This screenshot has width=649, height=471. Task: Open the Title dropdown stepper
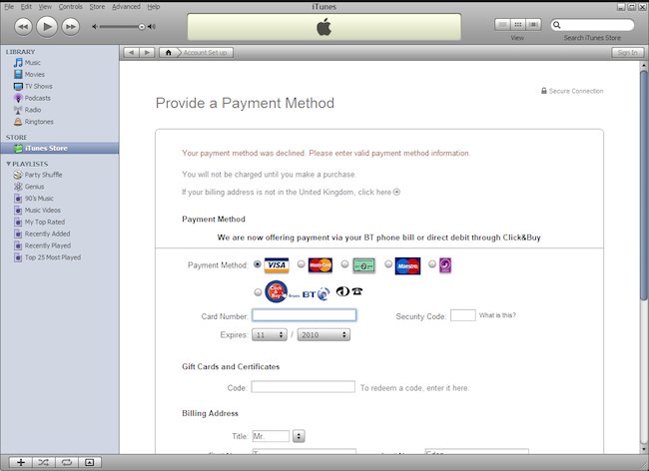[299, 436]
